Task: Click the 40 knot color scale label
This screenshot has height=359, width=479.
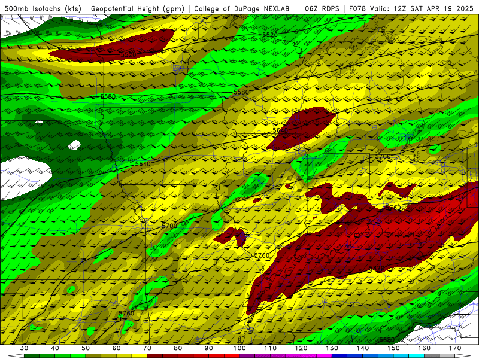Action: [55, 348]
